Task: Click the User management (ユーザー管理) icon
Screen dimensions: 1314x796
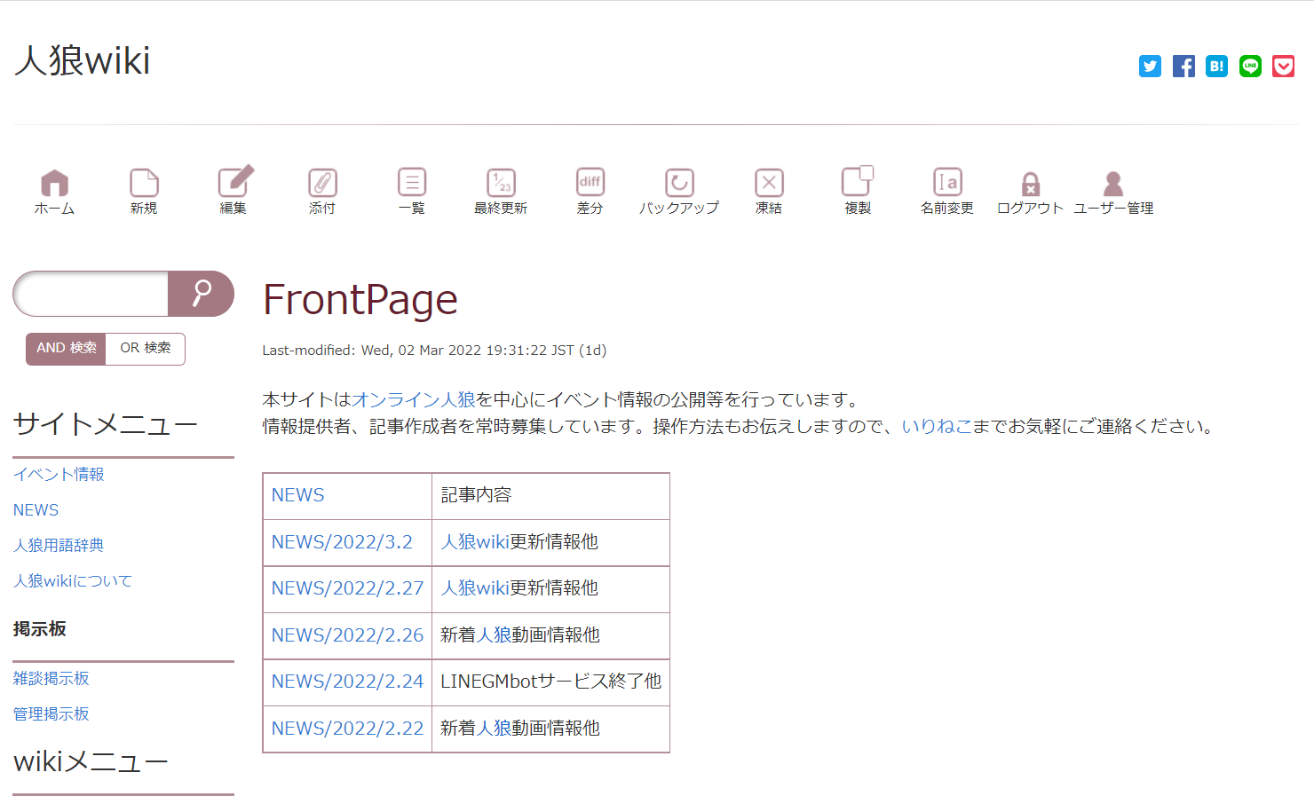Action: point(1113,185)
